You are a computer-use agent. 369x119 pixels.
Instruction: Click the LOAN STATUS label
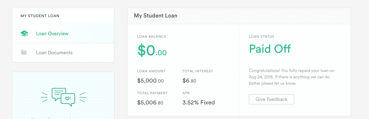[261, 37]
